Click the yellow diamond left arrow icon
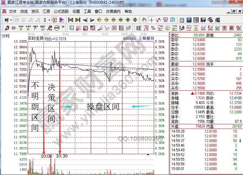This screenshot has height=175, width=243. [99, 20]
